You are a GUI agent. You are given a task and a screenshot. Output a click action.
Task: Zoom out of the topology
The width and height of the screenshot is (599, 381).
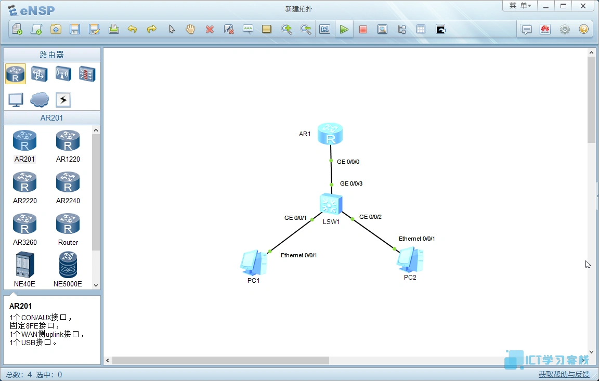coord(306,30)
